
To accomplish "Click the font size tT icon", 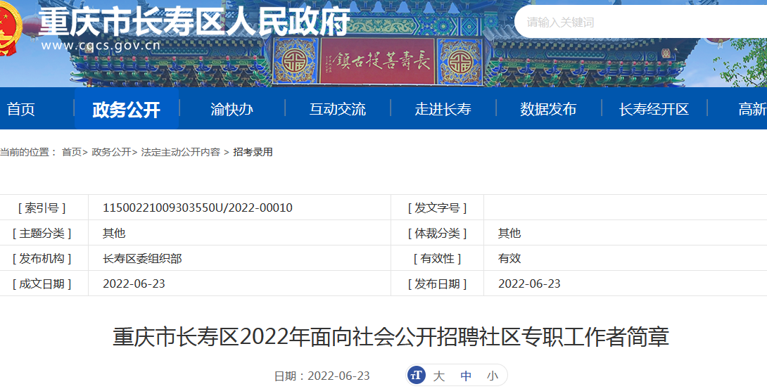I will [417, 376].
